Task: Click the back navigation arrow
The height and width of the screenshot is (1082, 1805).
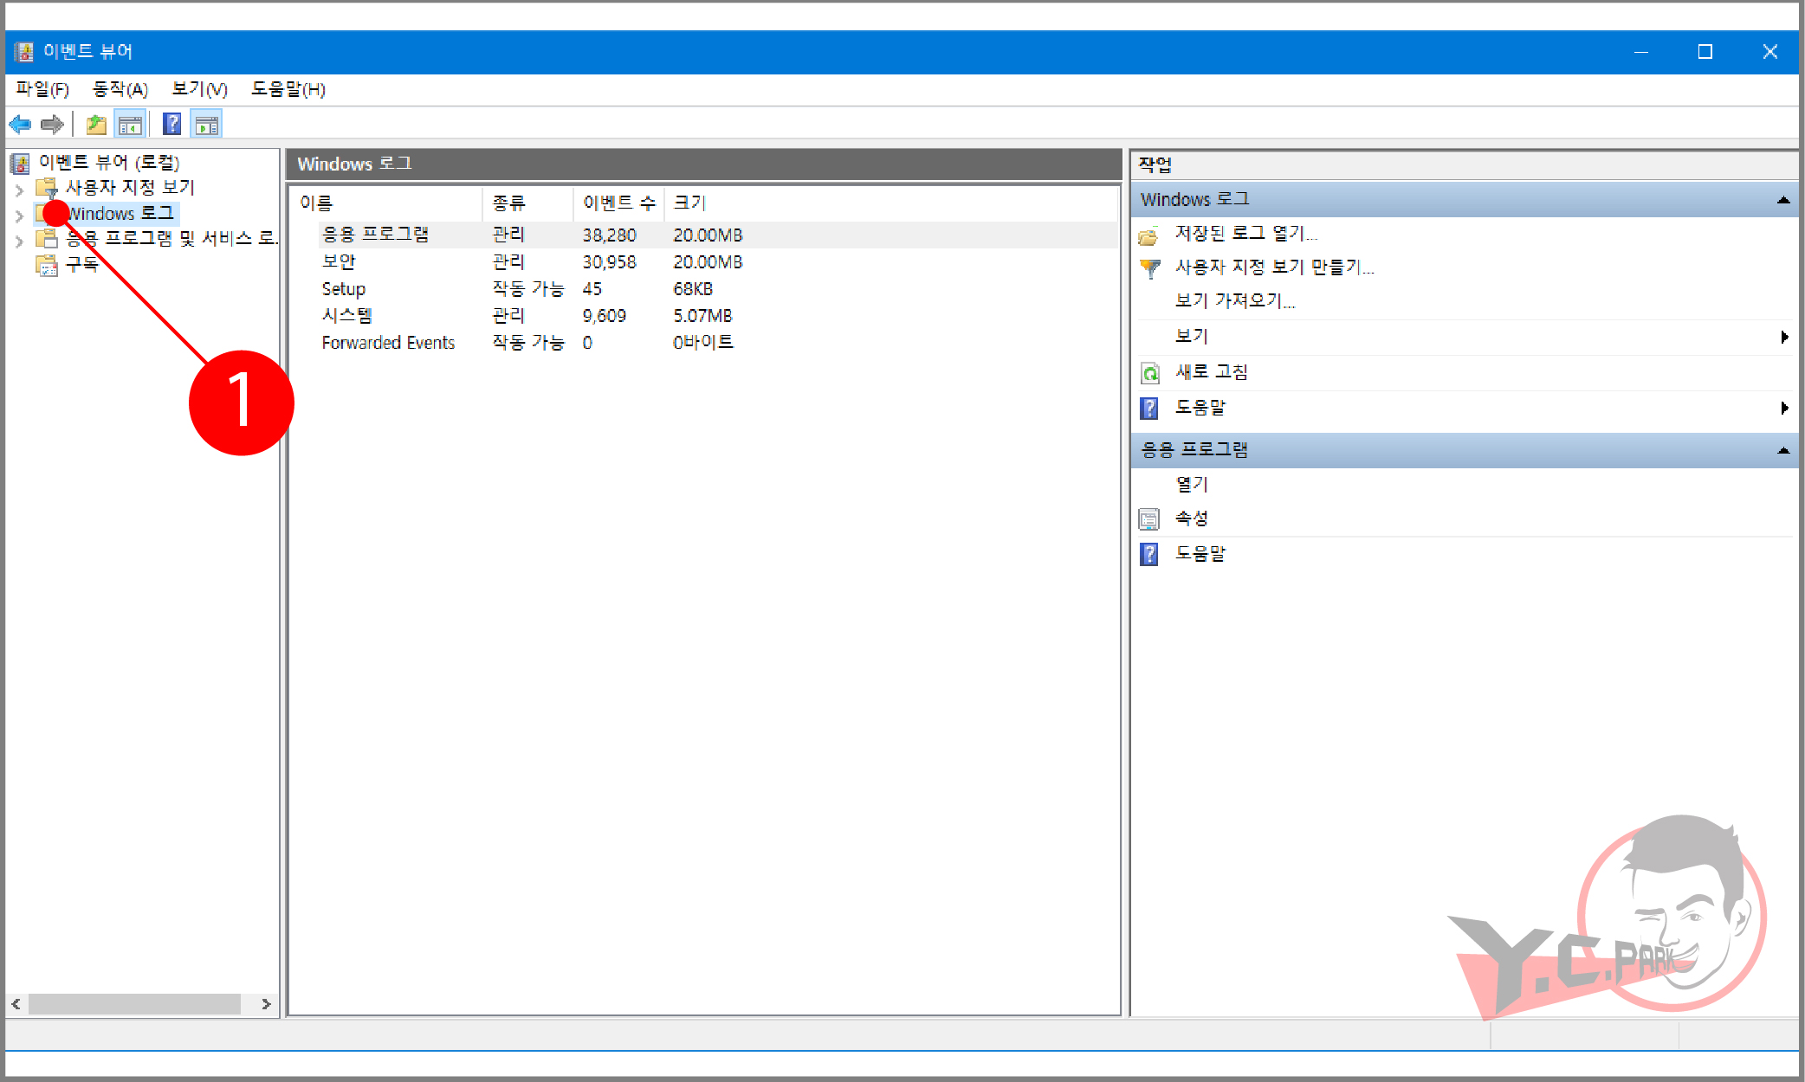Action: tap(20, 124)
